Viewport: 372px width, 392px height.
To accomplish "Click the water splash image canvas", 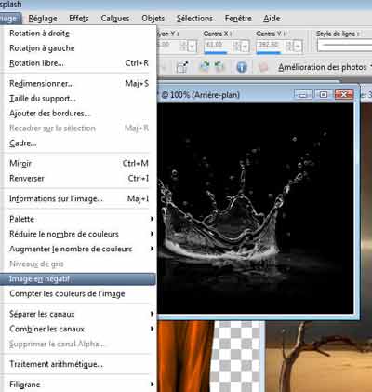I will point(256,209).
